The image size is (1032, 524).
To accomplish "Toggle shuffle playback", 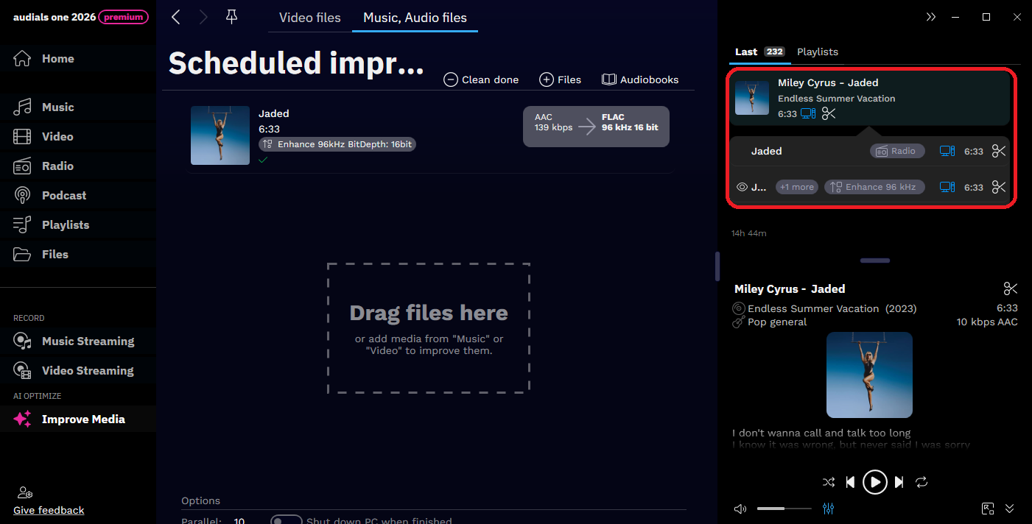I will pyautogui.click(x=828, y=482).
